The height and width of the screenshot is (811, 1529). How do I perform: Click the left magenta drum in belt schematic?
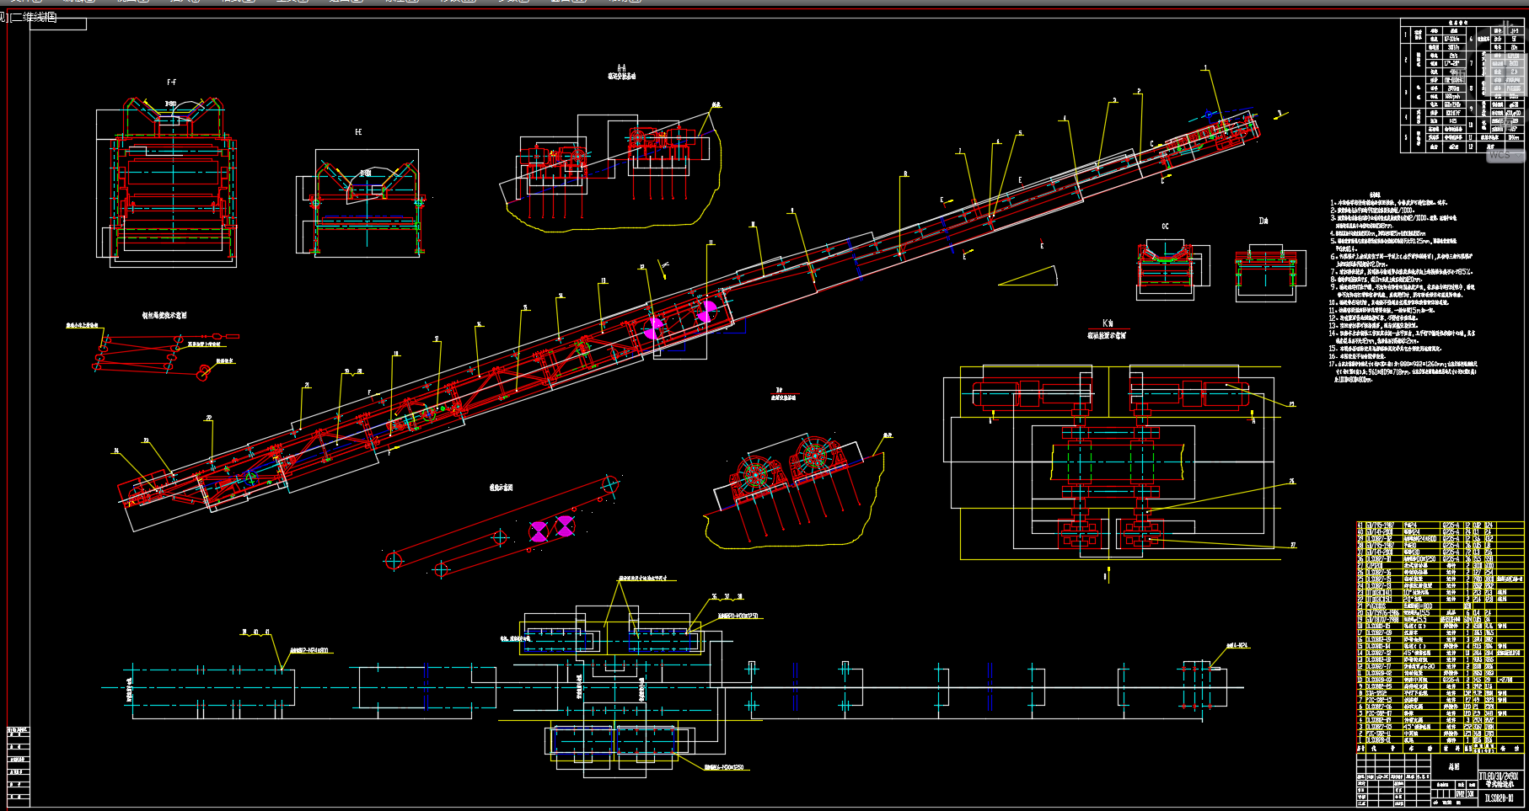(539, 531)
